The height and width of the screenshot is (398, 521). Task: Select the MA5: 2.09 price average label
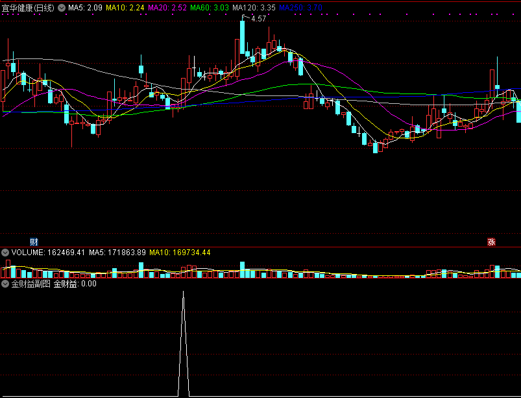[85, 8]
